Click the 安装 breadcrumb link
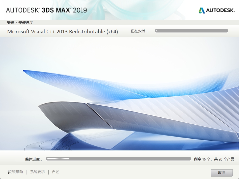This screenshot has width=239, height=179. pyautogui.click(x=11, y=22)
